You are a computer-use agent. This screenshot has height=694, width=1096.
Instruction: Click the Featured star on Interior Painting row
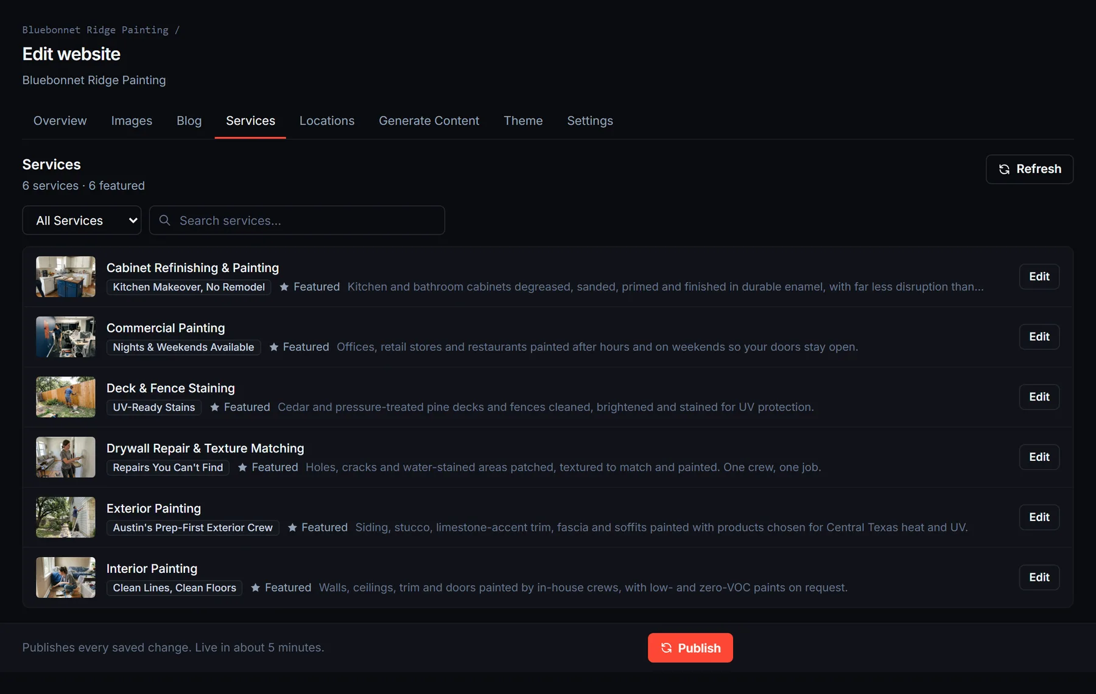coord(256,587)
